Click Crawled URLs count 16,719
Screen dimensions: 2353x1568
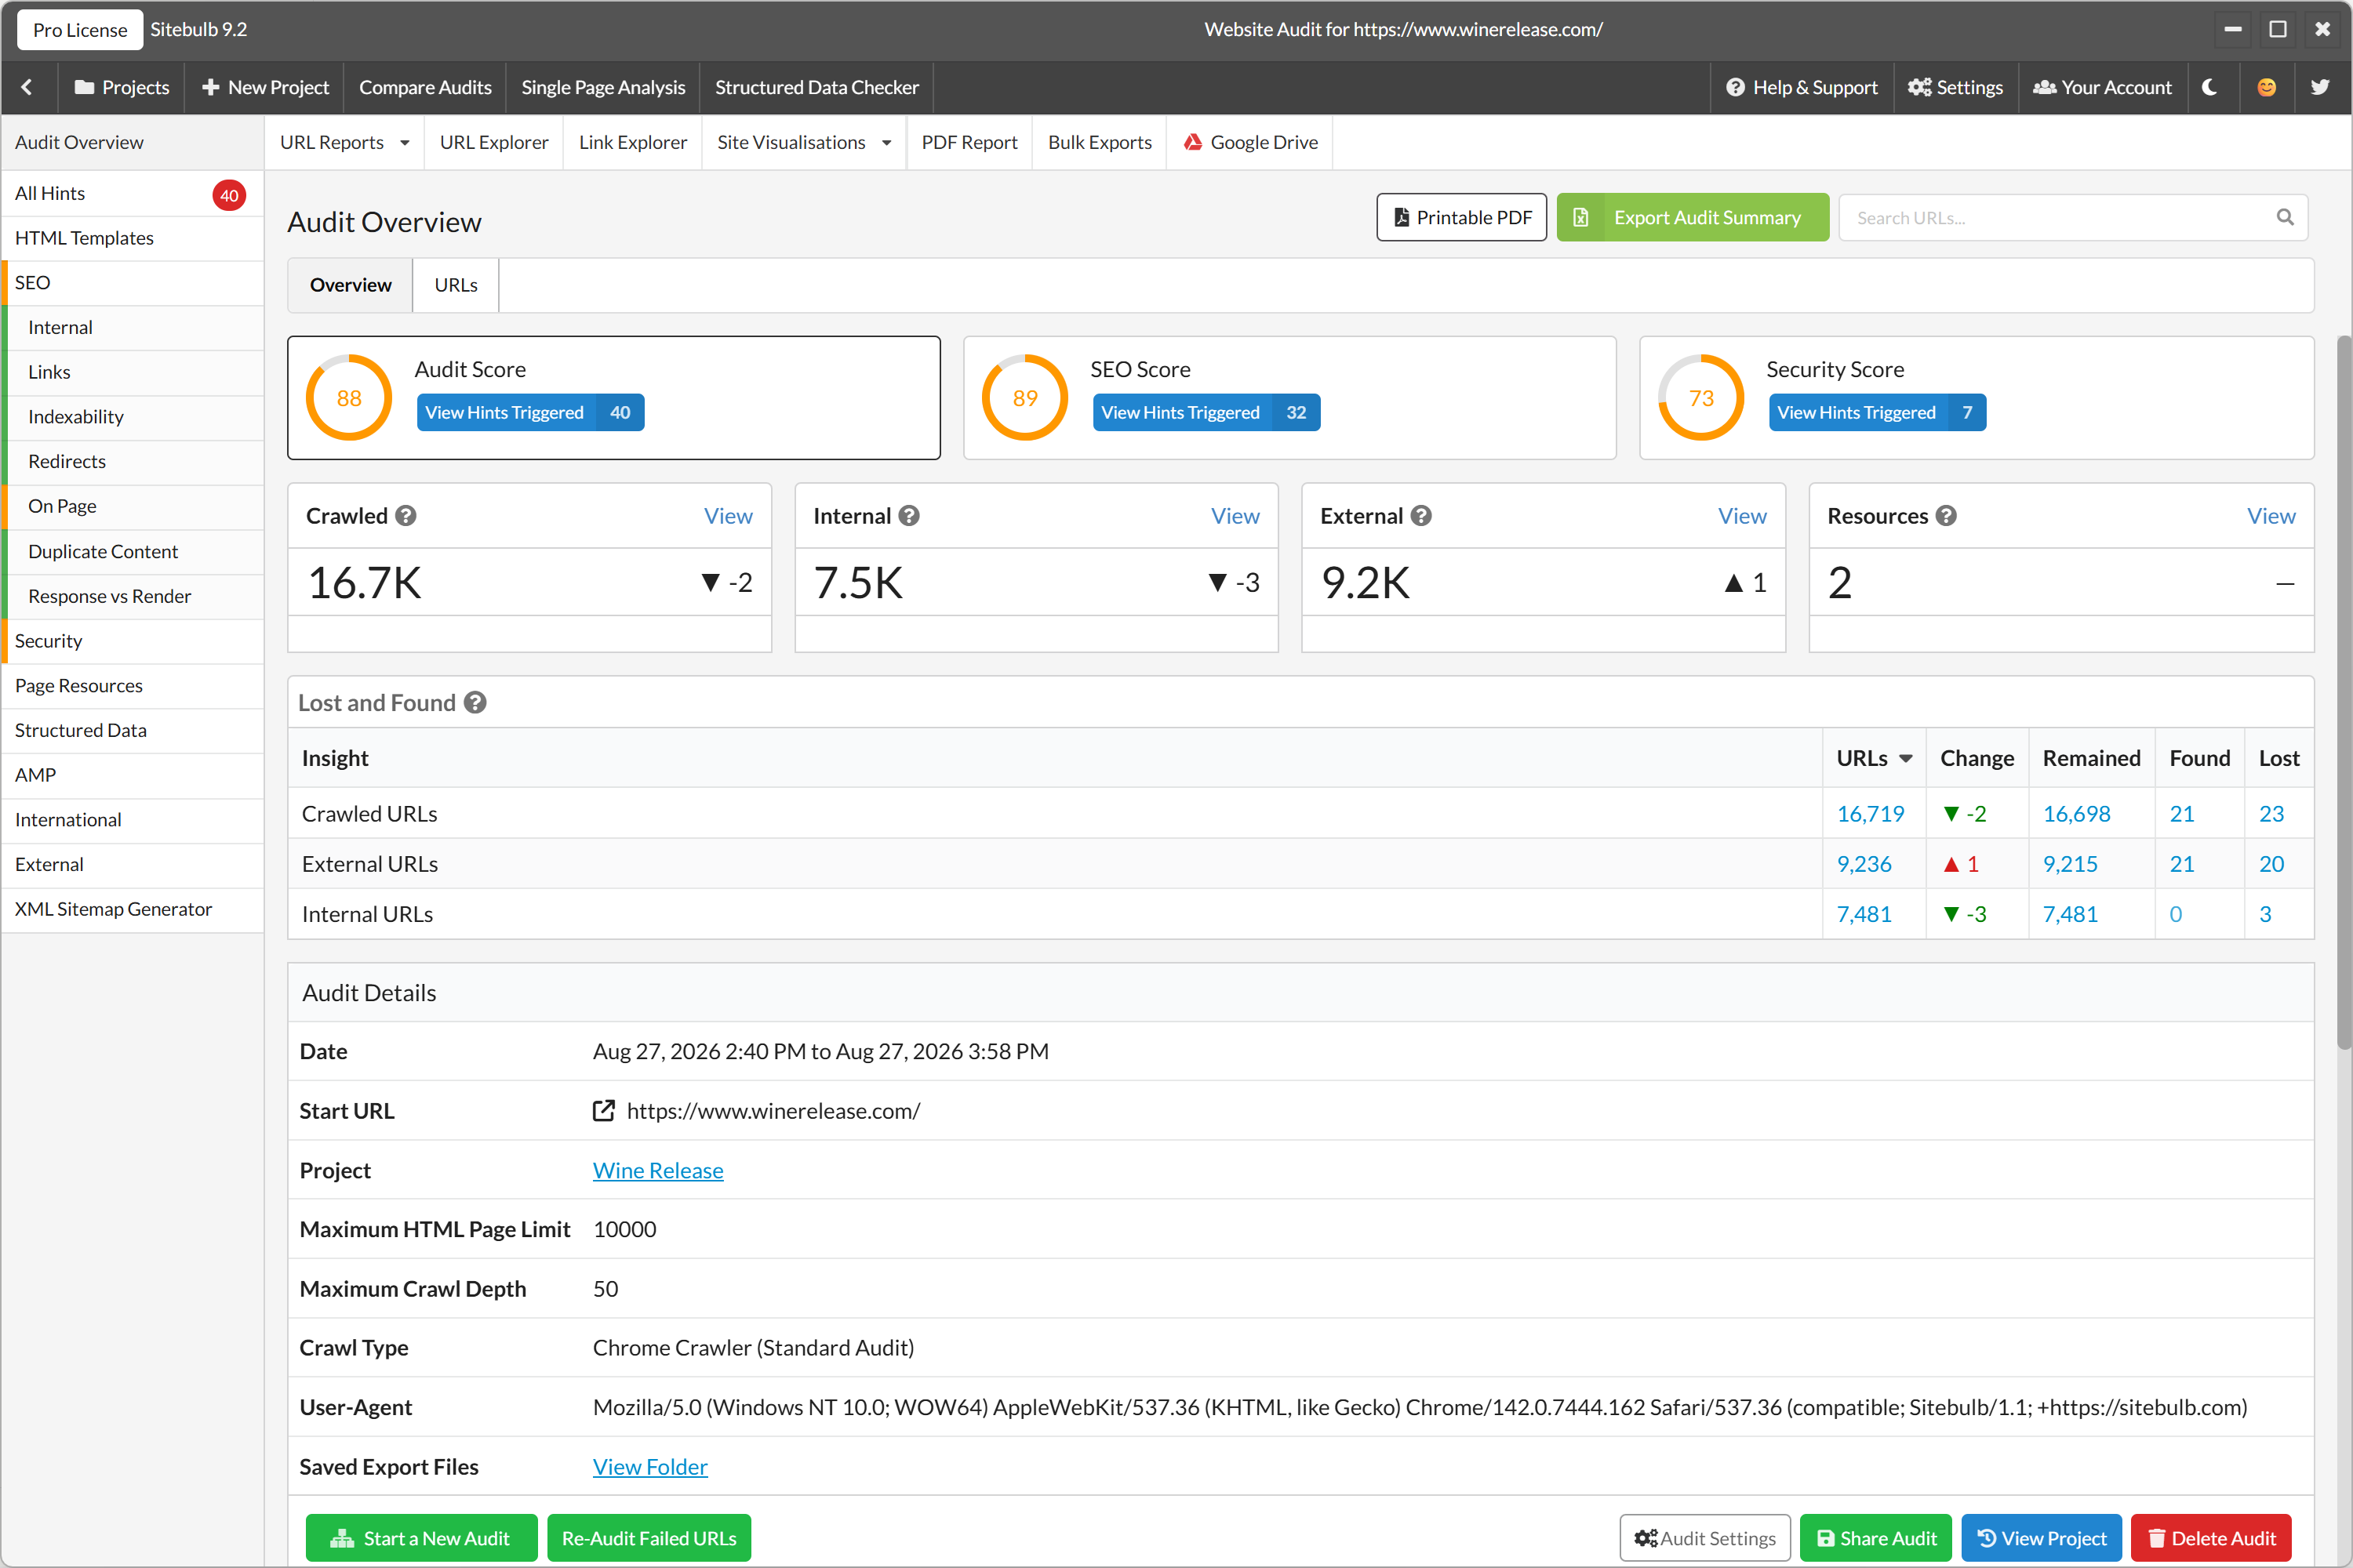click(x=1870, y=814)
